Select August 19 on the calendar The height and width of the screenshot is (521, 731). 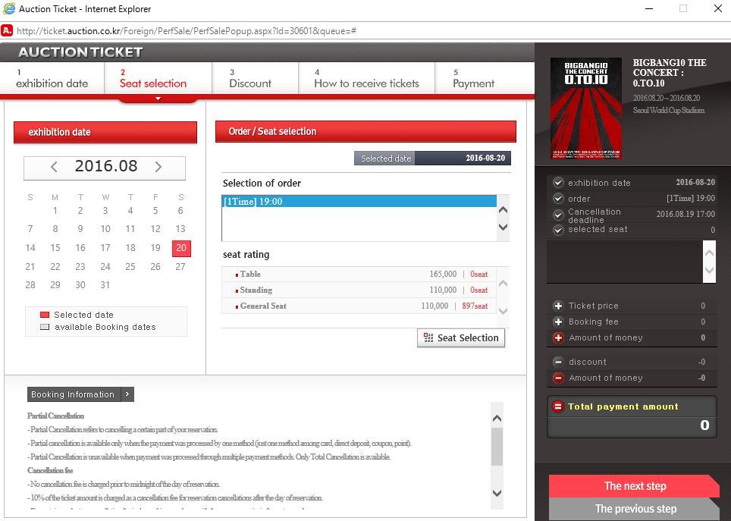[155, 248]
